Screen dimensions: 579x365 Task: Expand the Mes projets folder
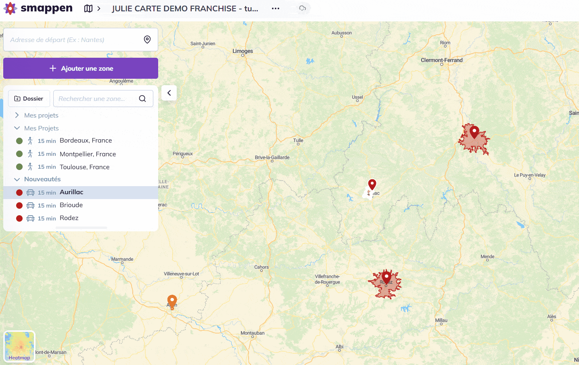[x=17, y=115]
